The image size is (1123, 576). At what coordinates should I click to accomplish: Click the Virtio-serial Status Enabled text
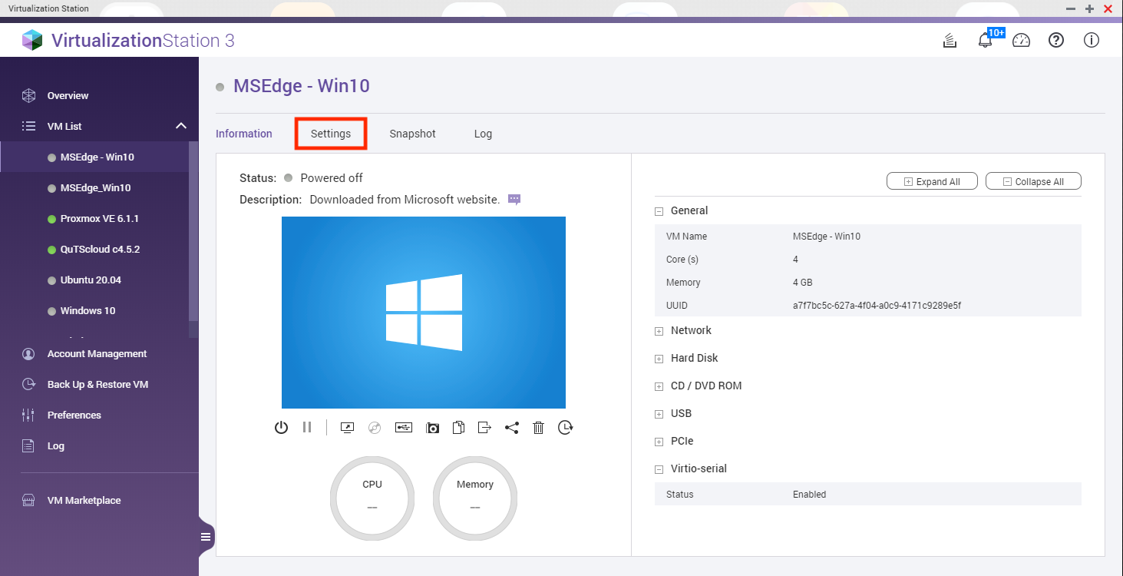(x=809, y=495)
